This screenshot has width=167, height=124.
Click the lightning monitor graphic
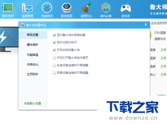click(9, 39)
